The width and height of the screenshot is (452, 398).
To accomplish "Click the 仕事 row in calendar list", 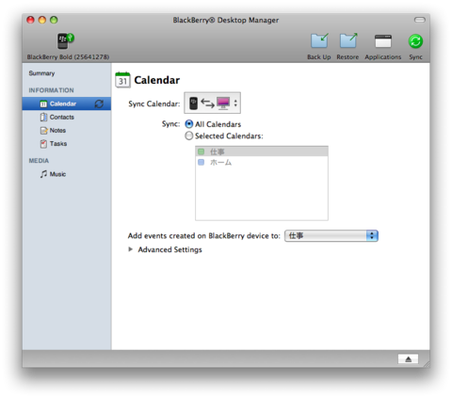I will pyautogui.click(x=262, y=151).
